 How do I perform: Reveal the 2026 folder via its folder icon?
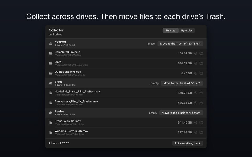201,63
